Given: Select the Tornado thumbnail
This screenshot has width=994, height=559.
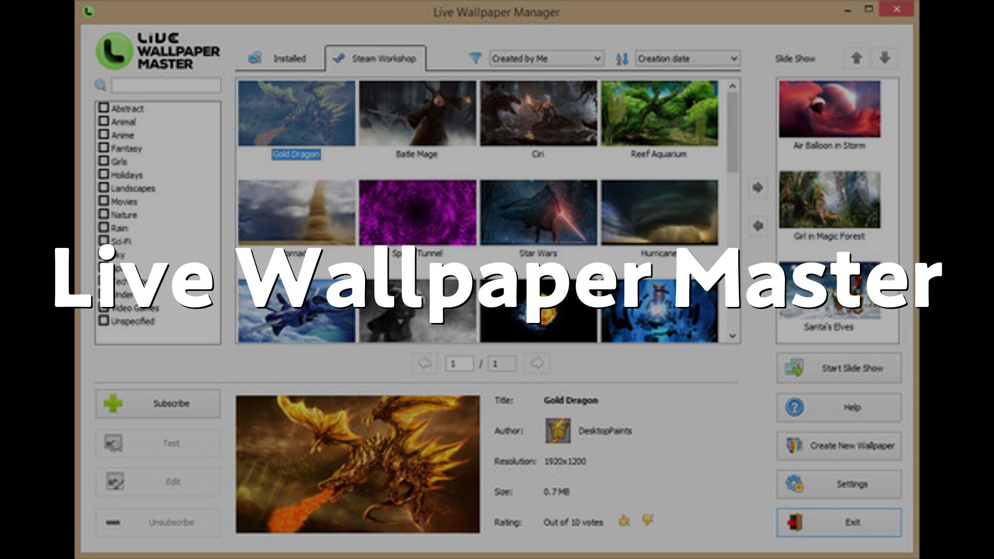Looking at the screenshot, I should (297, 213).
